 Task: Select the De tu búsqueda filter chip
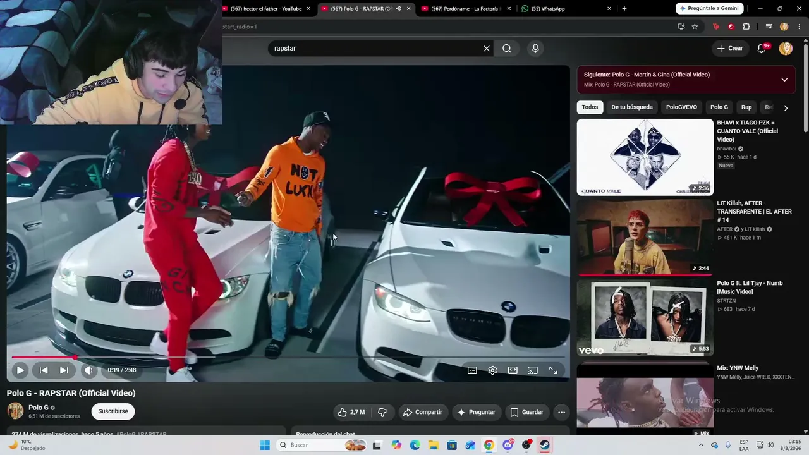tap(632, 107)
